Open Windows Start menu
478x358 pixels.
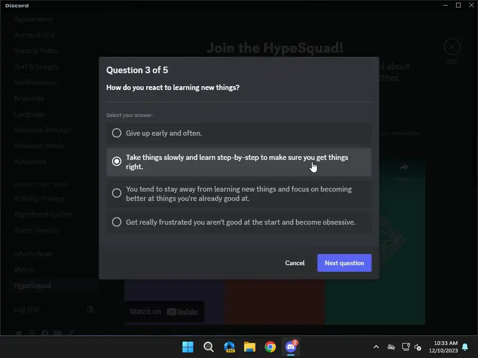point(188,347)
